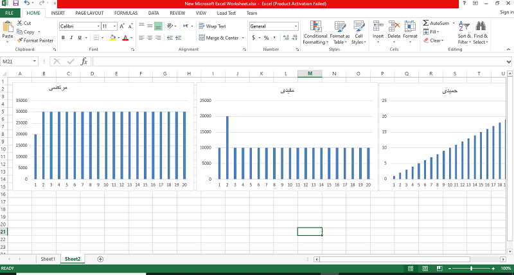The width and height of the screenshot is (514, 275).
Task: Toggle Wrap Text
Action: click(213, 26)
